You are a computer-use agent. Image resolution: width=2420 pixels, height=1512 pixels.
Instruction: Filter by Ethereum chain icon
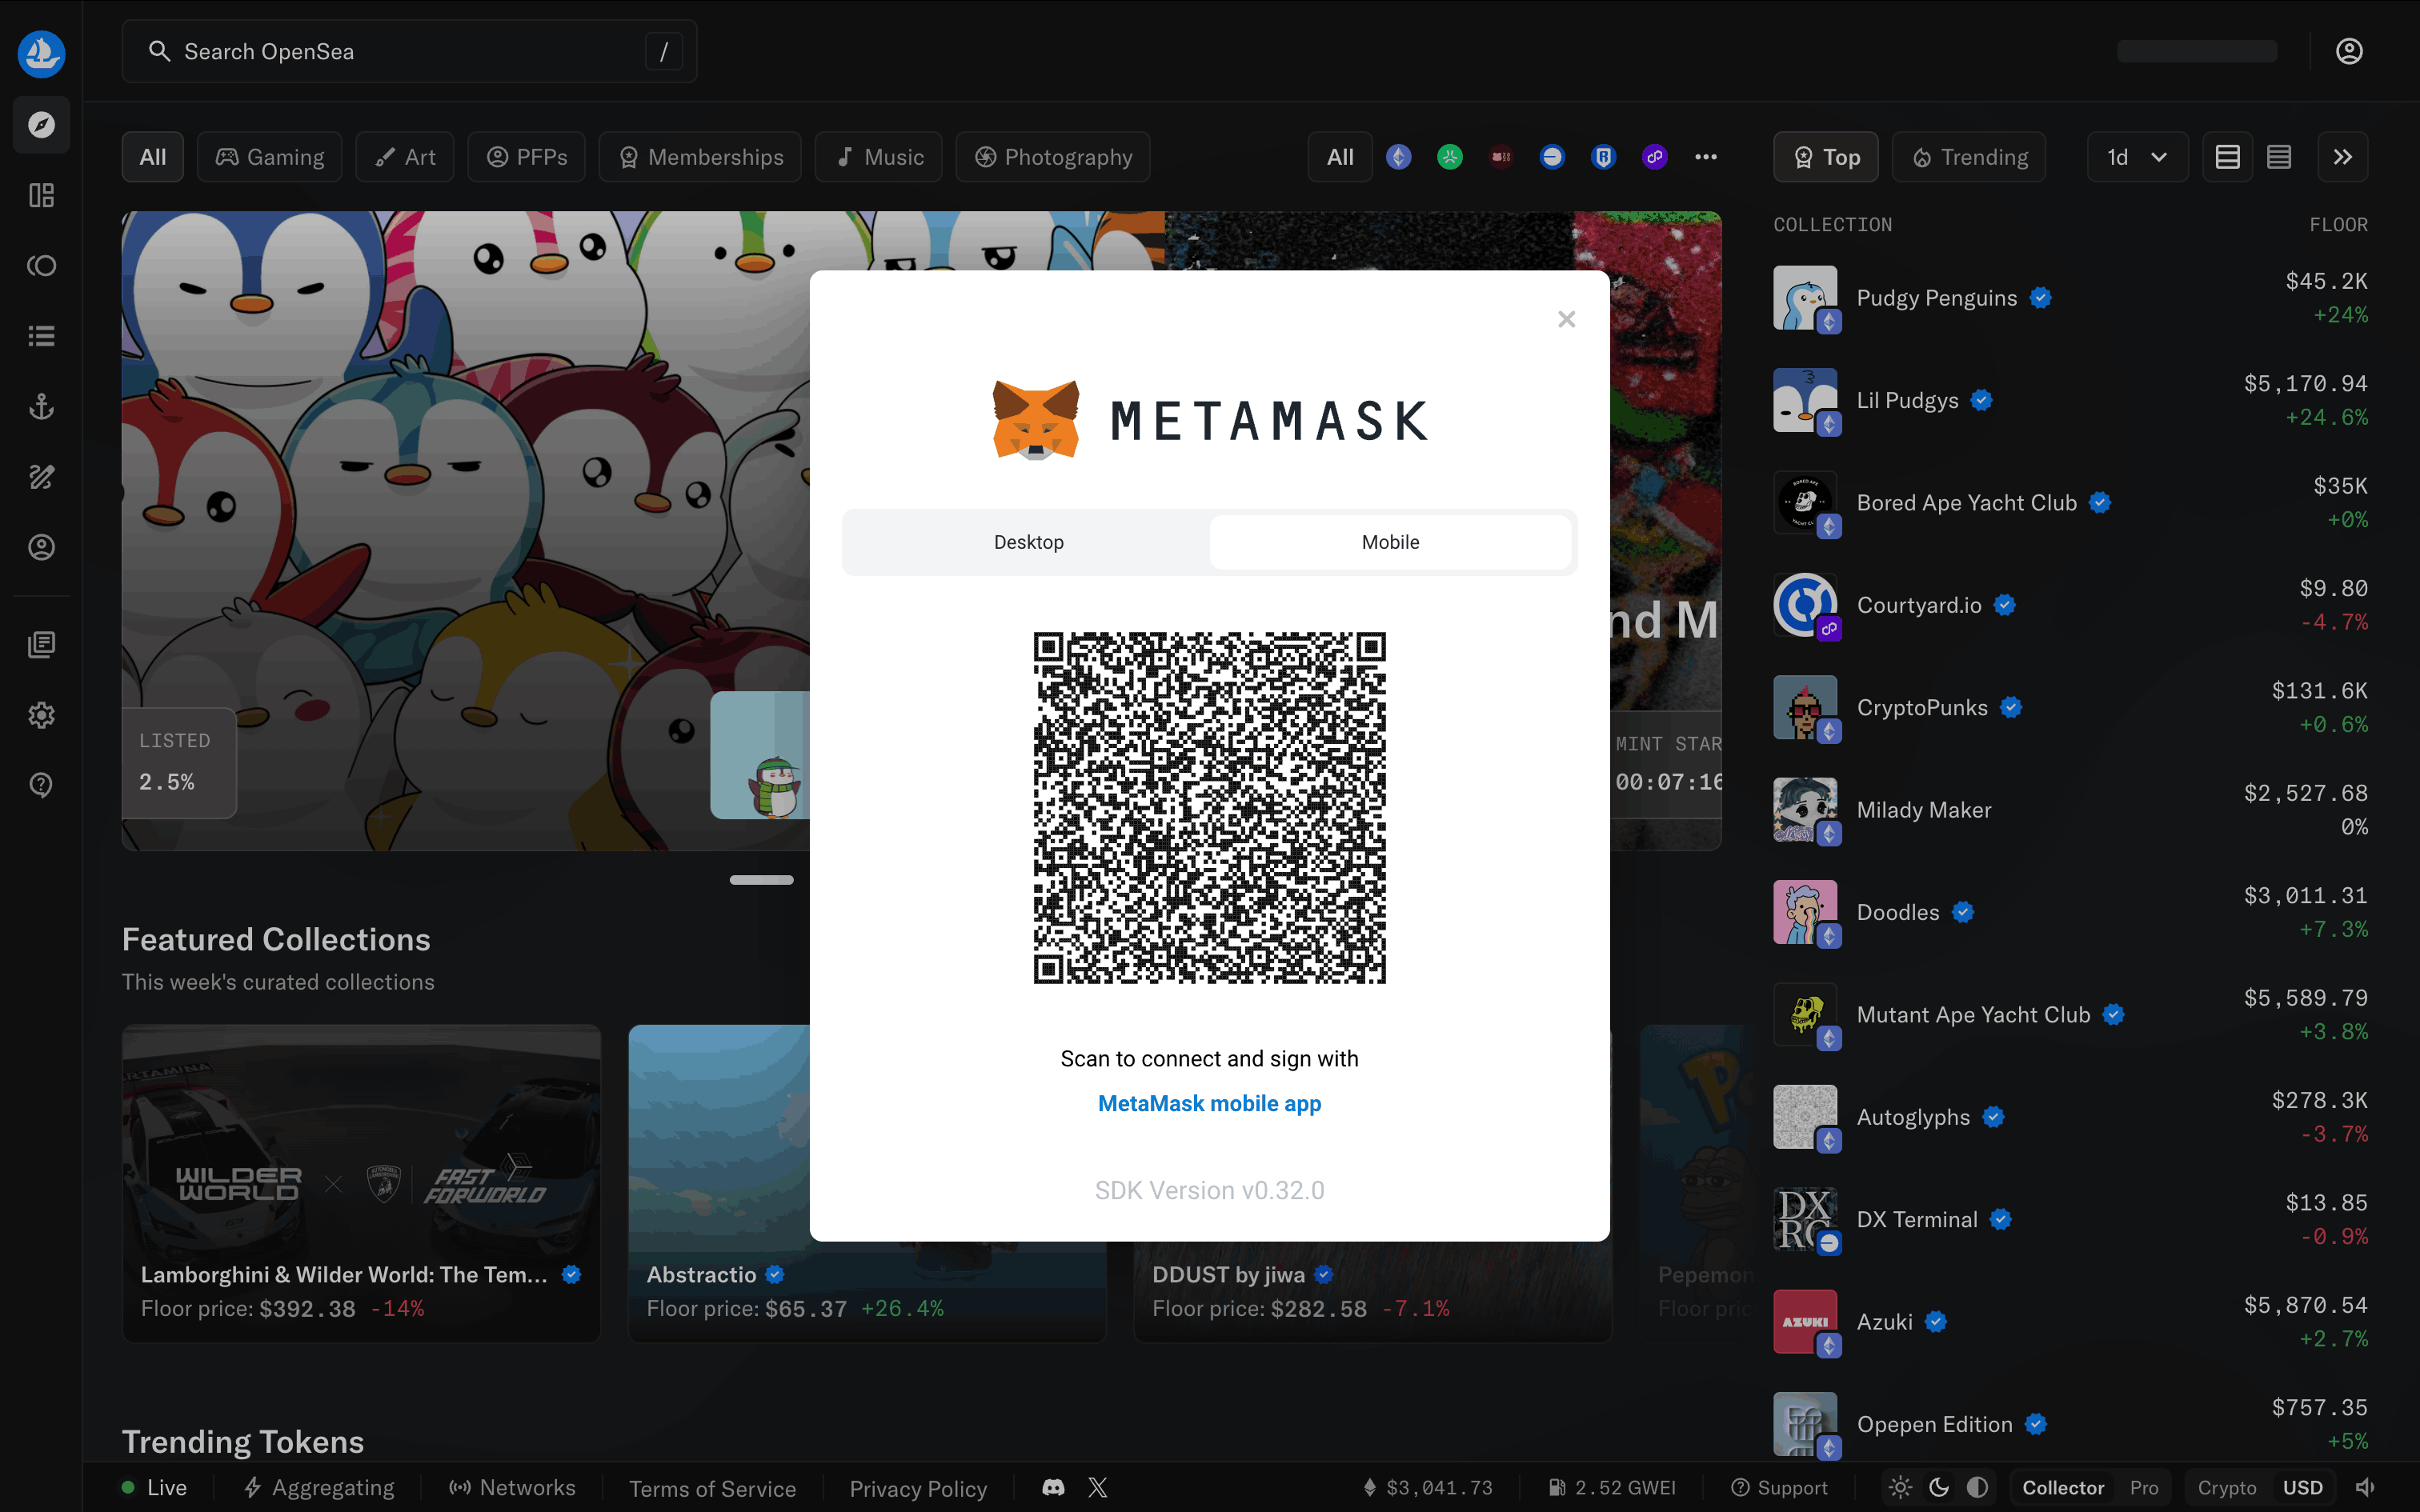point(1398,157)
